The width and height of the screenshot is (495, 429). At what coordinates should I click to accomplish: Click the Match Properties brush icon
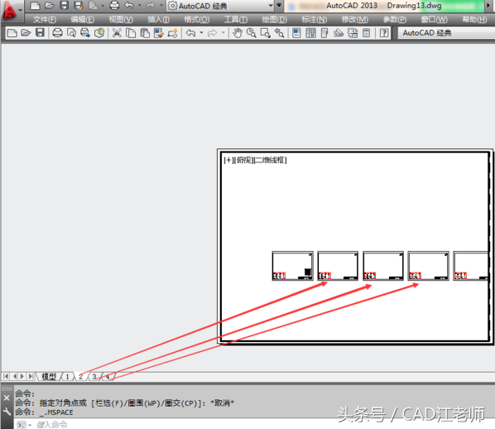[158, 33]
